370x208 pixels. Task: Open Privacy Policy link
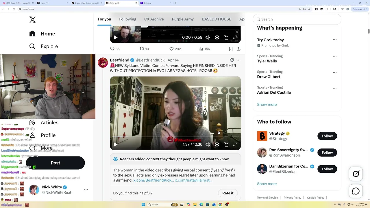coord(293,198)
